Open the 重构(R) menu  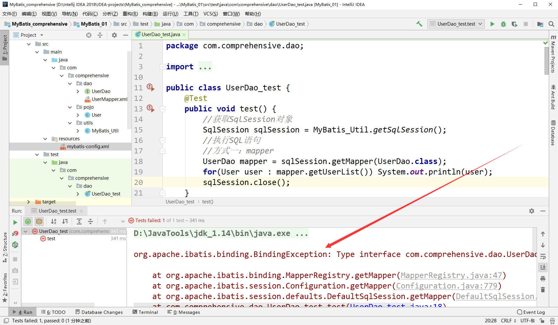coord(130,14)
